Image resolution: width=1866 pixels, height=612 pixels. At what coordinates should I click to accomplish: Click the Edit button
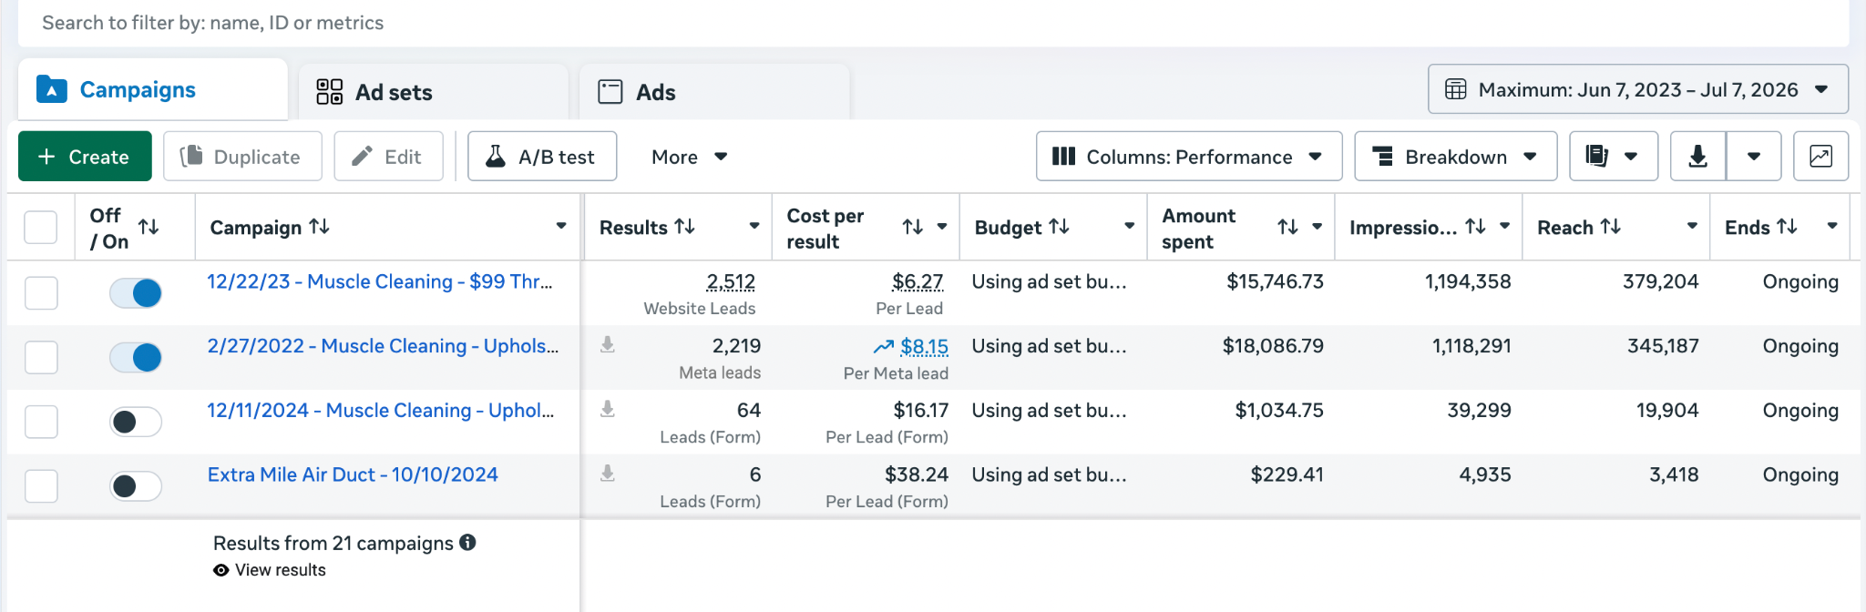pyautogui.click(x=388, y=157)
